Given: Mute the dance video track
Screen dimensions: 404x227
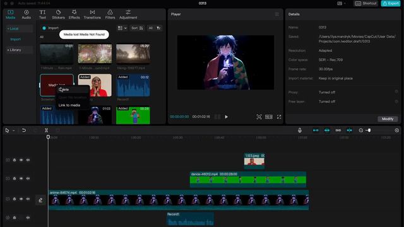Looking at the screenshot, I should [28, 178].
